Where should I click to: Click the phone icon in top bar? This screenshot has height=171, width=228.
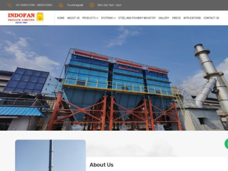9,5
